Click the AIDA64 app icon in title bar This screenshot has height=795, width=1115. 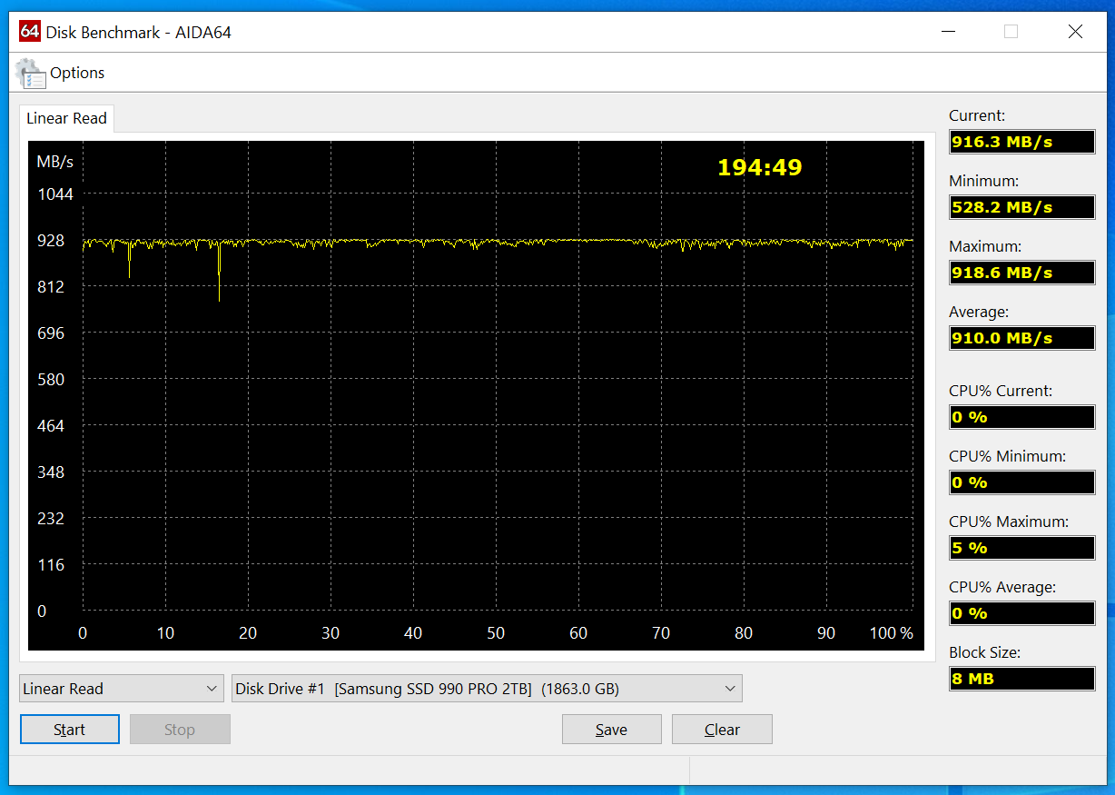(x=30, y=32)
